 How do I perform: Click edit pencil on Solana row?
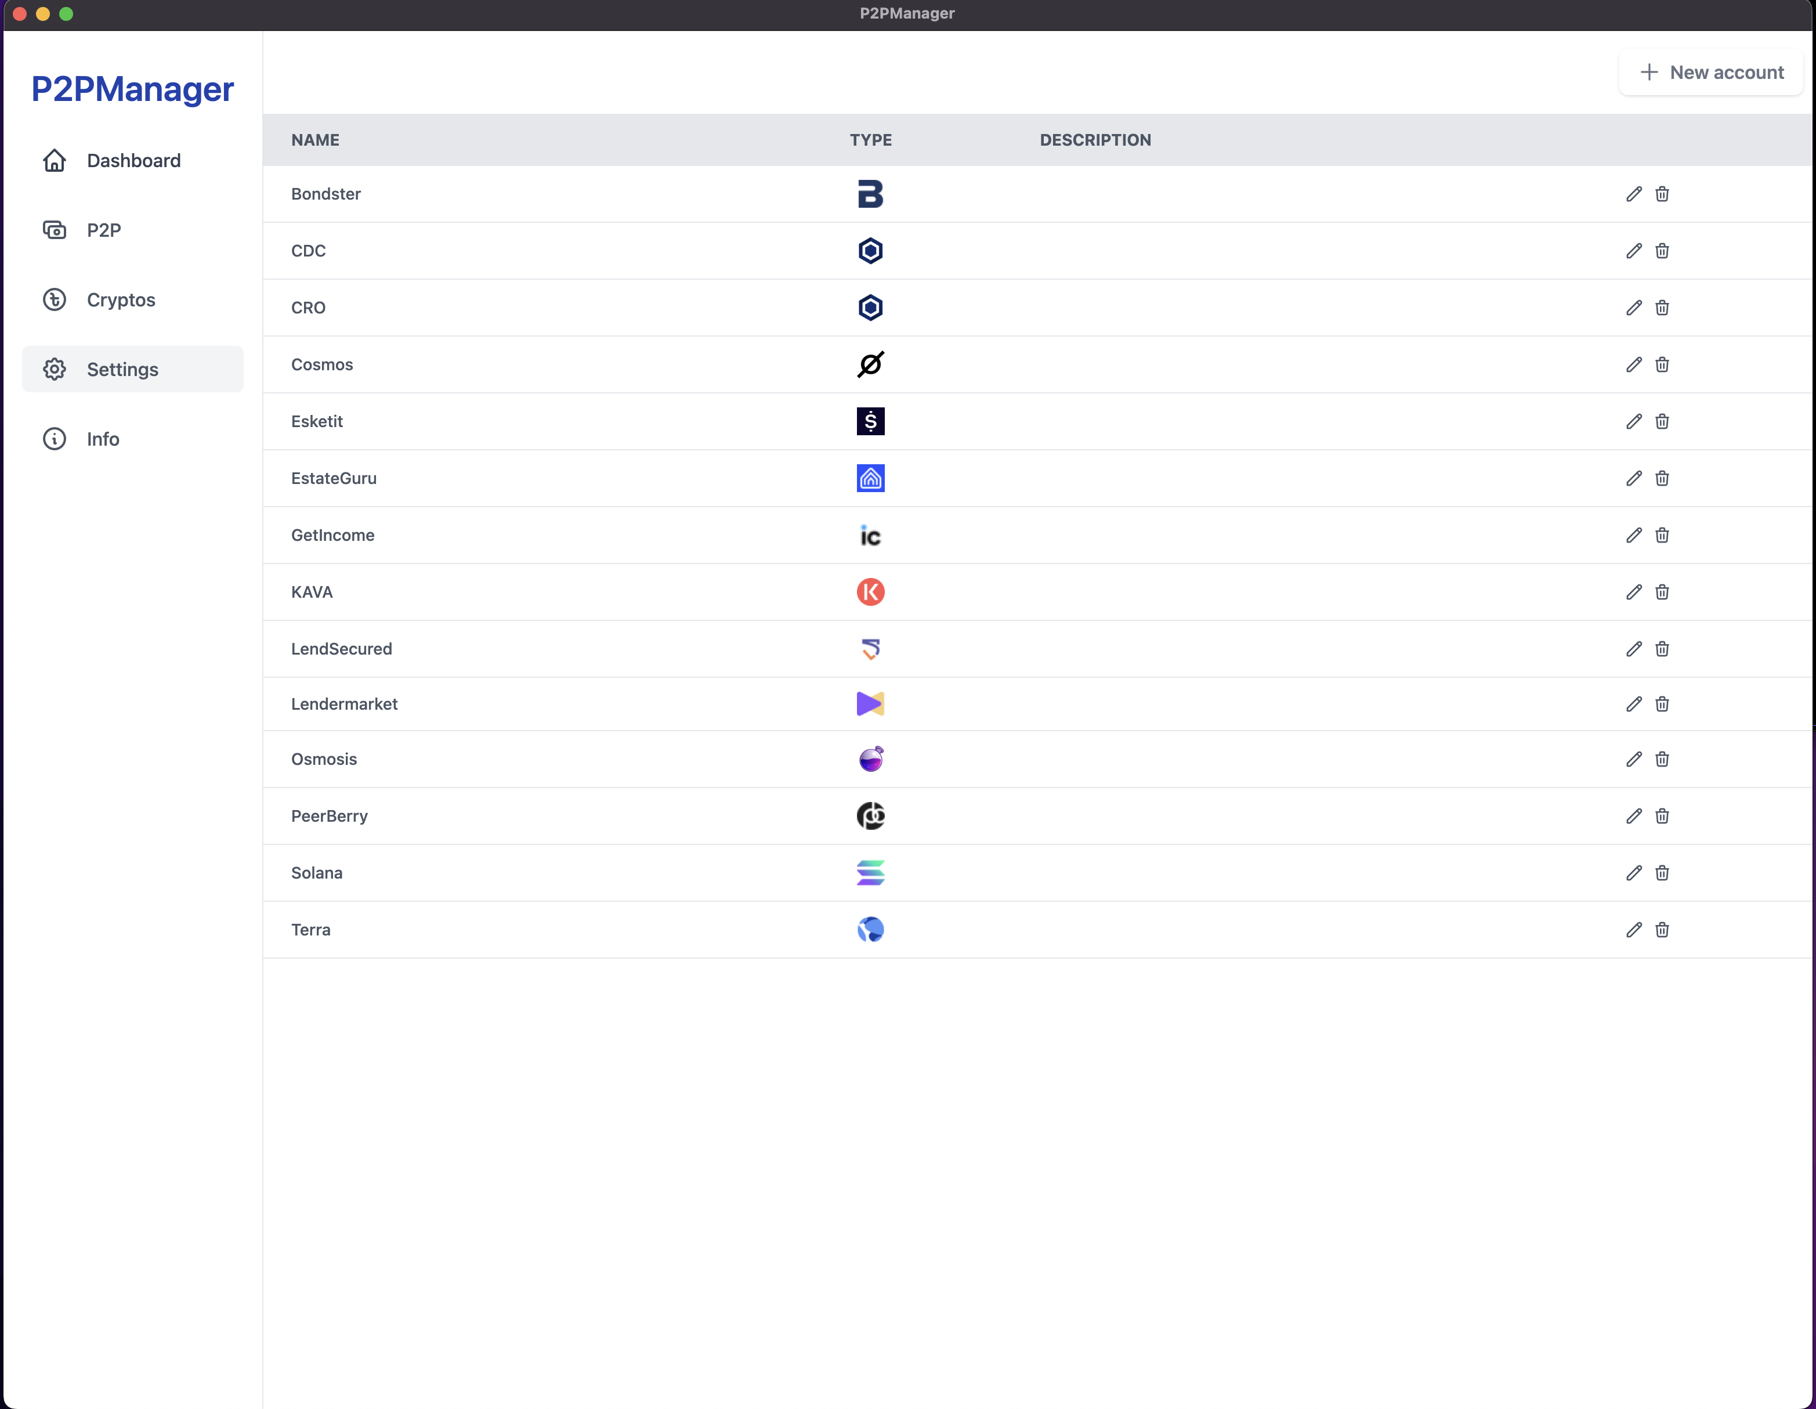[1633, 873]
